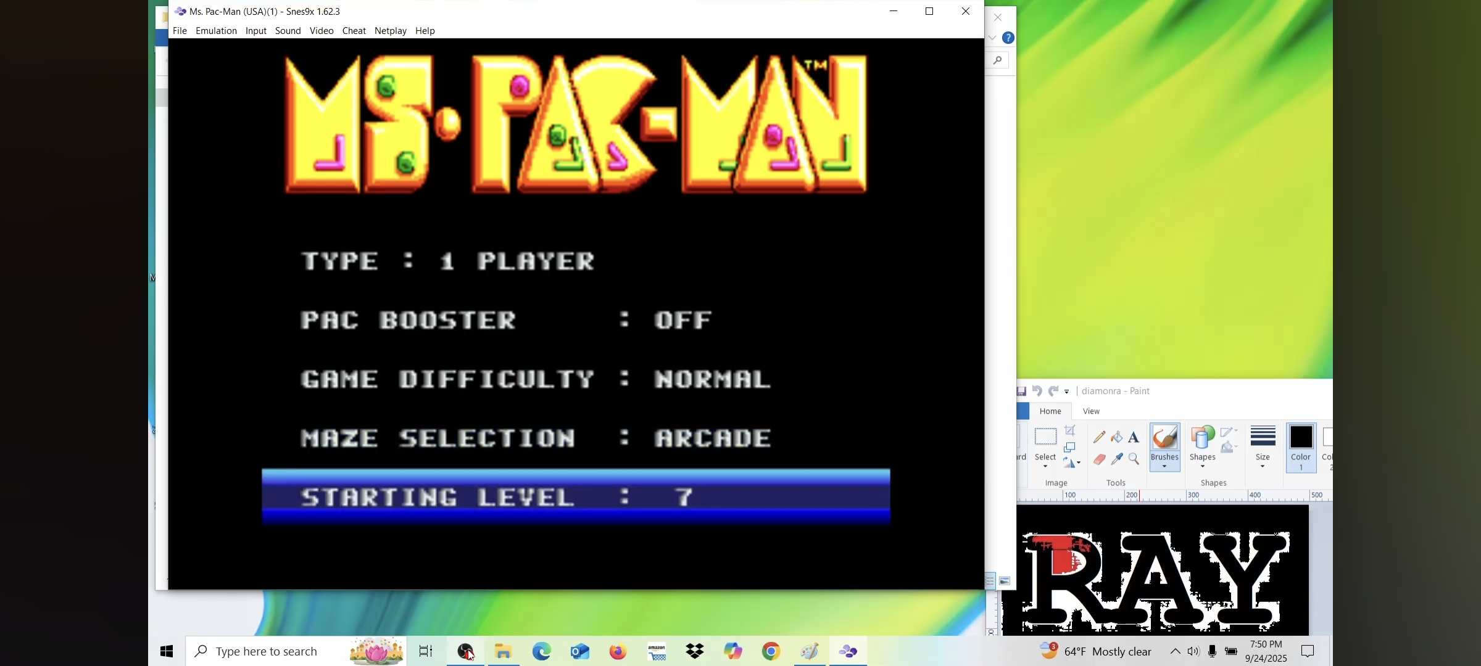Save the Paint file with floppy icon

(1022, 391)
